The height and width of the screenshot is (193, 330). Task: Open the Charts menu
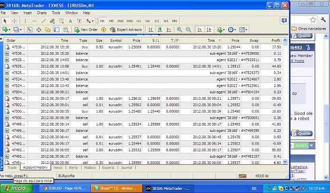click(42, 13)
